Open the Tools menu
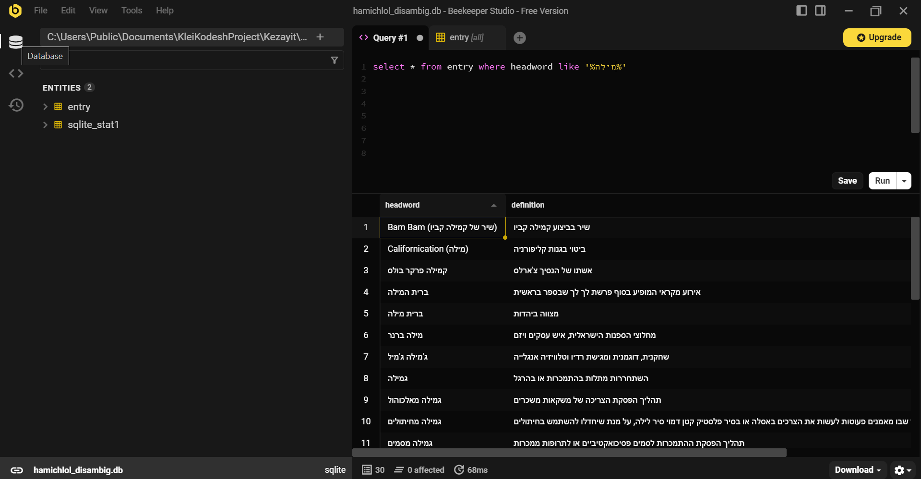The height and width of the screenshot is (479, 921). click(x=132, y=11)
